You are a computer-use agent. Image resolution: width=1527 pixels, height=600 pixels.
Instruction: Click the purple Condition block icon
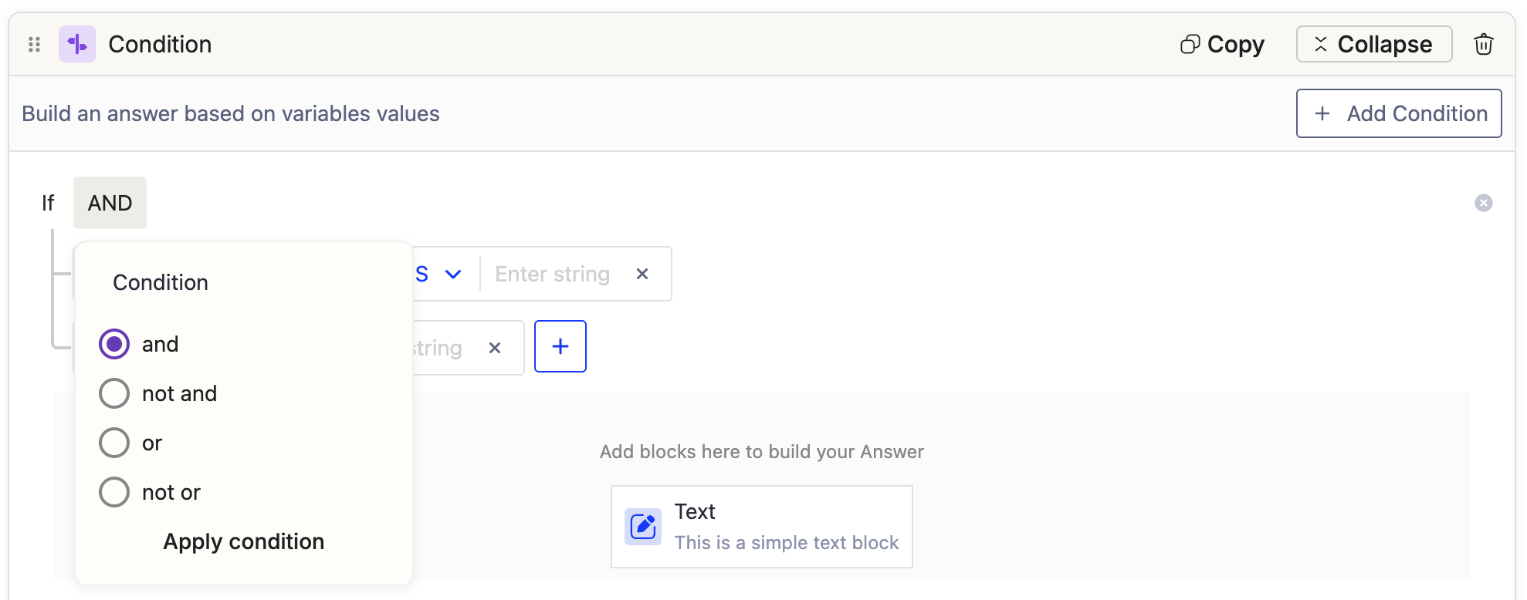[77, 45]
